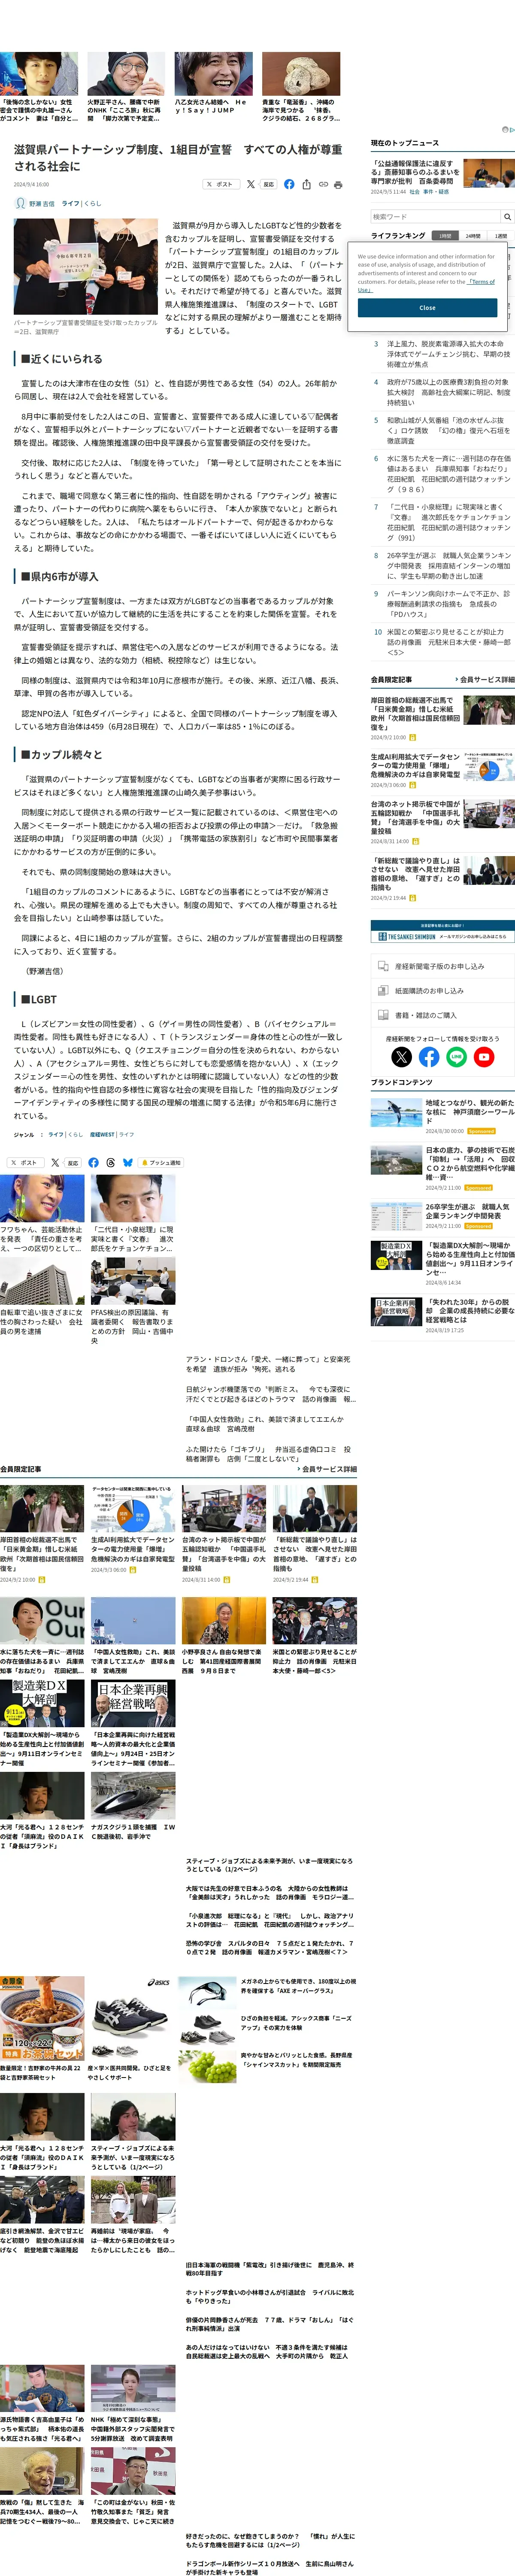Enable プッシュ通知 push notifications
The width and height of the screenshot is (515, 2576).
161,1162
